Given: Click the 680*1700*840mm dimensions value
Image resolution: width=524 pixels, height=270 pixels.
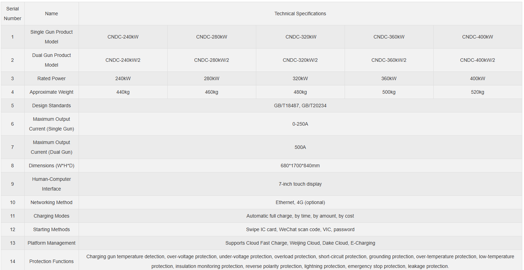Looking at the screenshot, I should tap(300, 166).
